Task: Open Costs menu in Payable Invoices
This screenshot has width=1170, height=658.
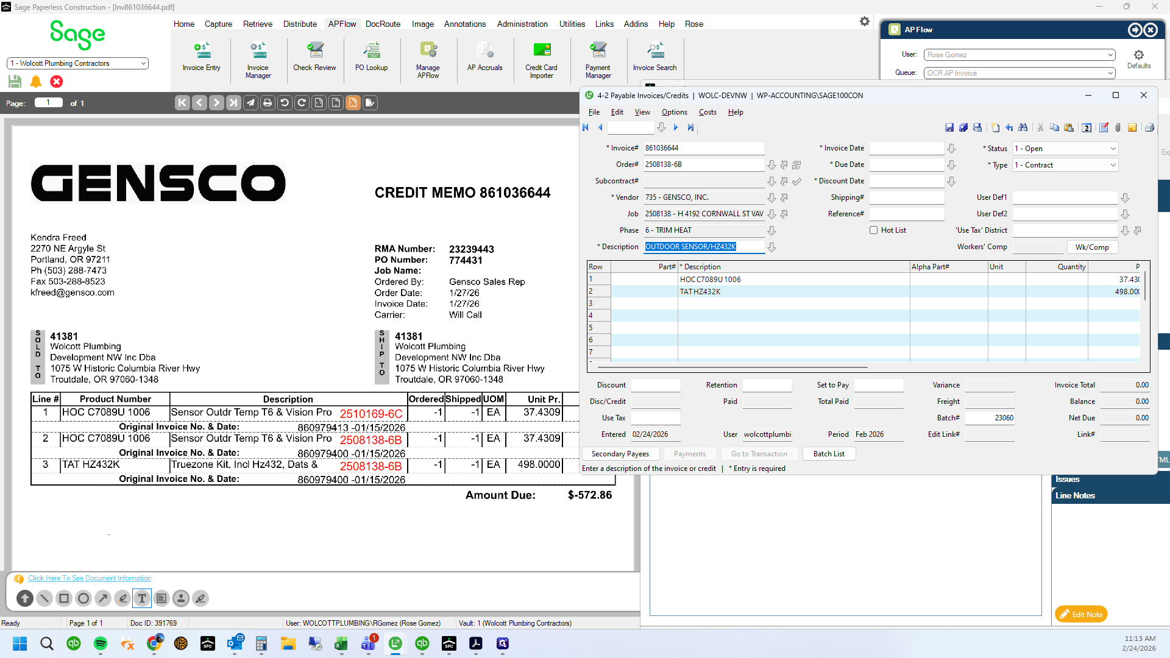Action: click(x=707, y=112)
